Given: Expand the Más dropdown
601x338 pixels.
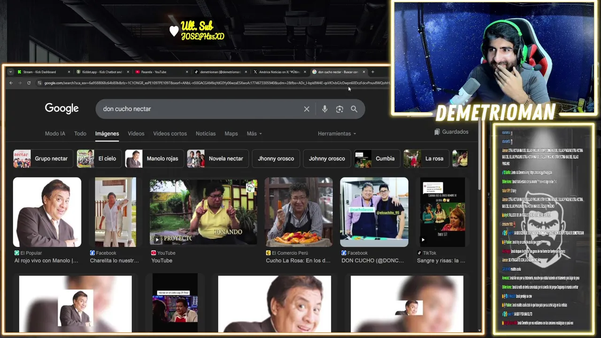Looking at the screenshot, I should click(254, 134).
